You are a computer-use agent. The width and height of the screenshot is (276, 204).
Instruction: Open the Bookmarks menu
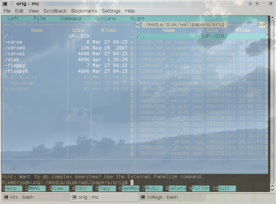pos(84,11)
